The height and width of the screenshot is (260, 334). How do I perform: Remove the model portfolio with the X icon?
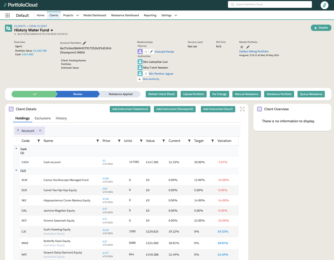[x=242, y=47]
